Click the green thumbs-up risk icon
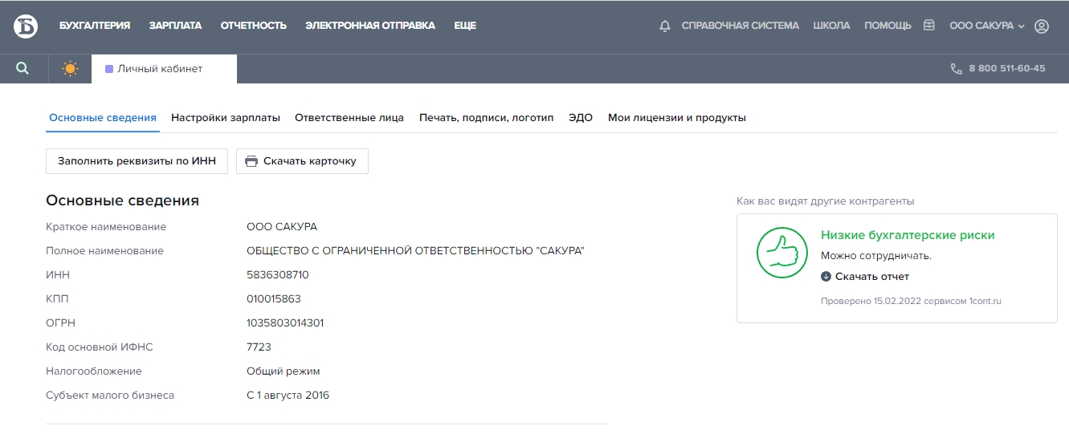 point(782,253)
